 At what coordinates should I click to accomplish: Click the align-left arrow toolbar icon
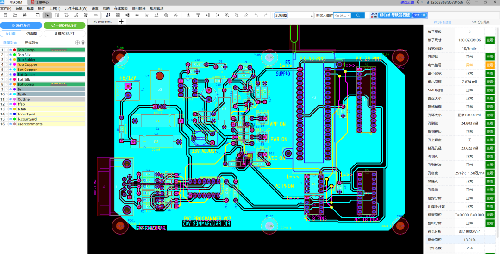click(207, 15)
